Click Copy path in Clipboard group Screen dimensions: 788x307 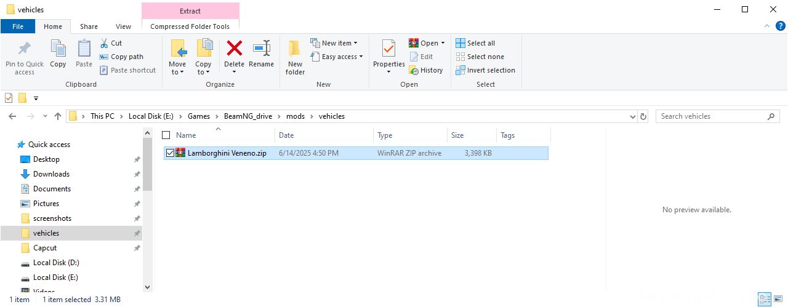coord(121,57)
